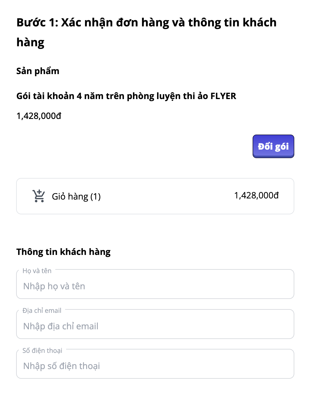This screenshot has height=398, width=313.
Task: Click the Nhập địa chỉ email placeholder
Action: coord(61,326)
